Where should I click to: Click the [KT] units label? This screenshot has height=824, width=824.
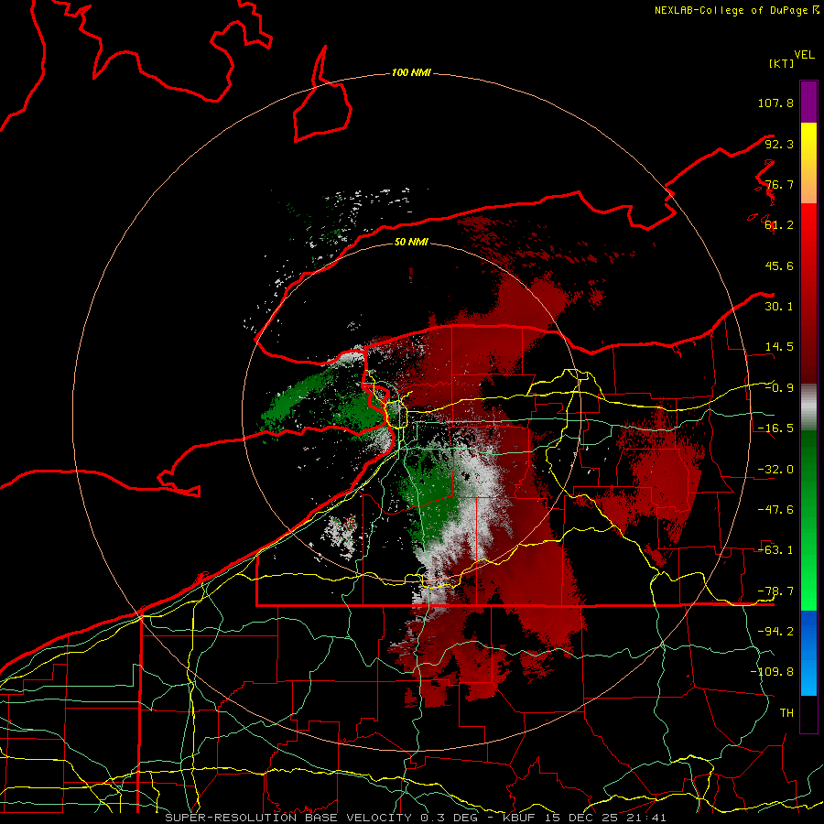coord(782,63)
